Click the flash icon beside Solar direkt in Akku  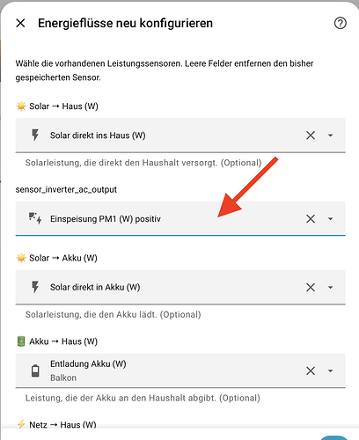tap(35, 287)
